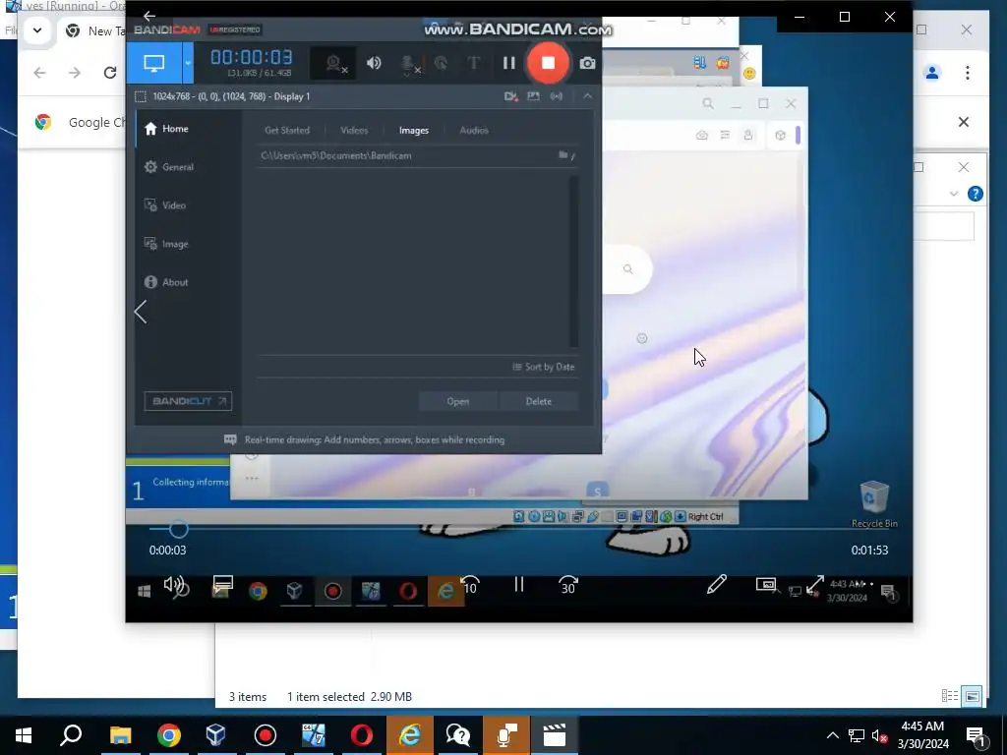Image resolution: width=1007 pixels, height=755 pixels.
Task: Open Opera from the taskbar
Action: pyautogui.click(x=362, y=735)
